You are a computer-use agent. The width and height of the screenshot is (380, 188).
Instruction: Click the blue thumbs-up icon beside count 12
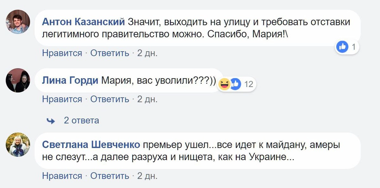tap(235, 84)
